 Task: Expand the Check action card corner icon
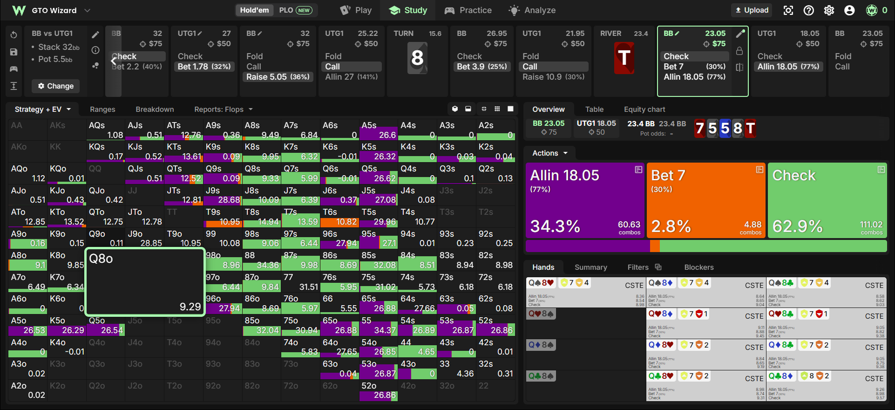(x=881, y=170)
